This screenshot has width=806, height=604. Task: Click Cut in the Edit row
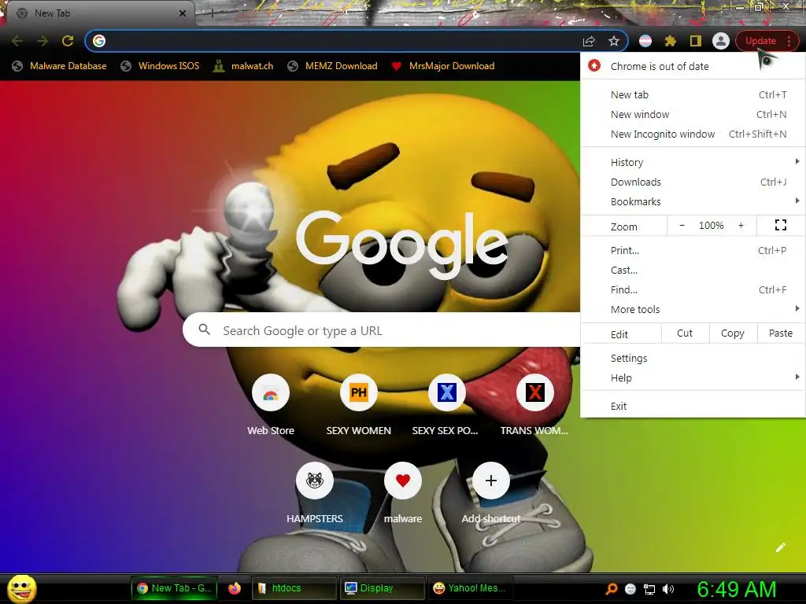coord(685,333)
